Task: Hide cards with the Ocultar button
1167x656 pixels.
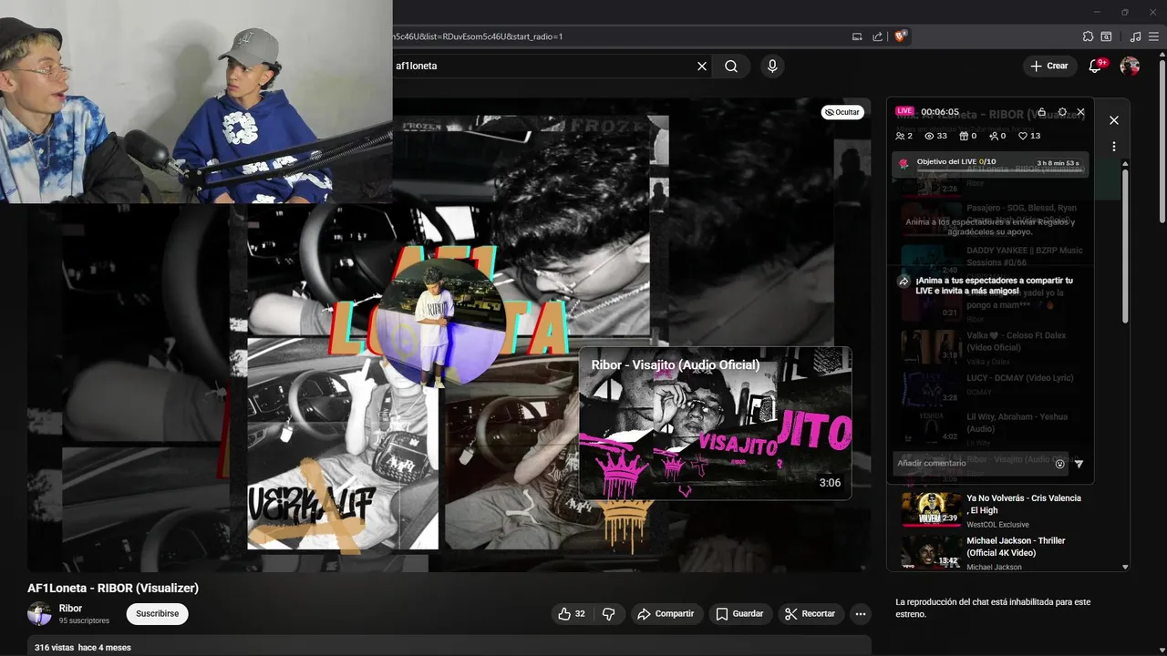Action: pyautogui.click(x=842, y=112)
